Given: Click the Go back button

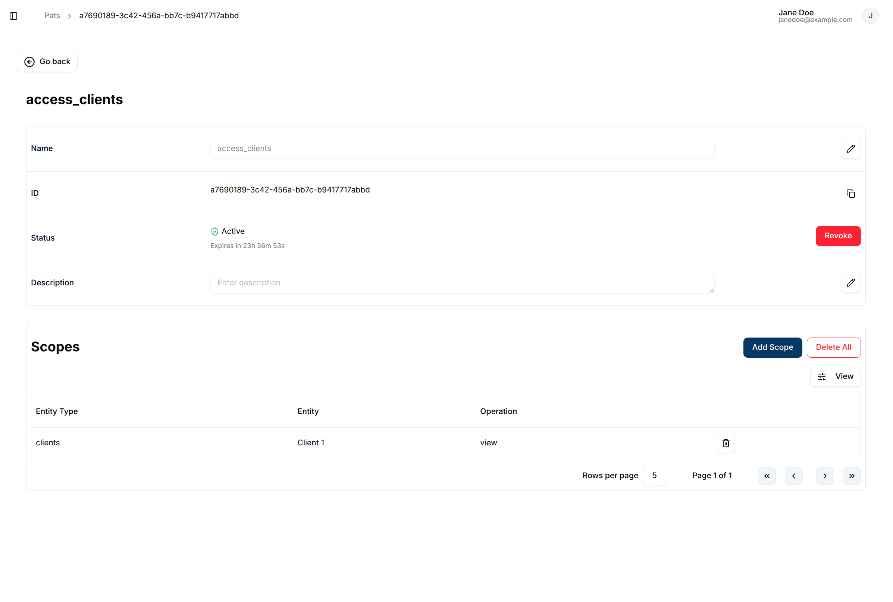Looking at the screenshot, I should pos(47,62).
